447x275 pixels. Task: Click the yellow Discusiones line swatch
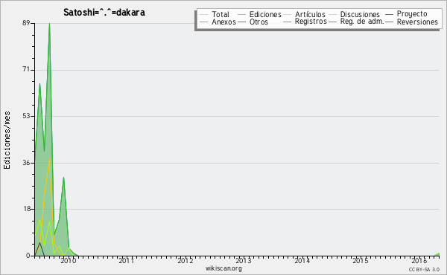click(x=333, y=15)
